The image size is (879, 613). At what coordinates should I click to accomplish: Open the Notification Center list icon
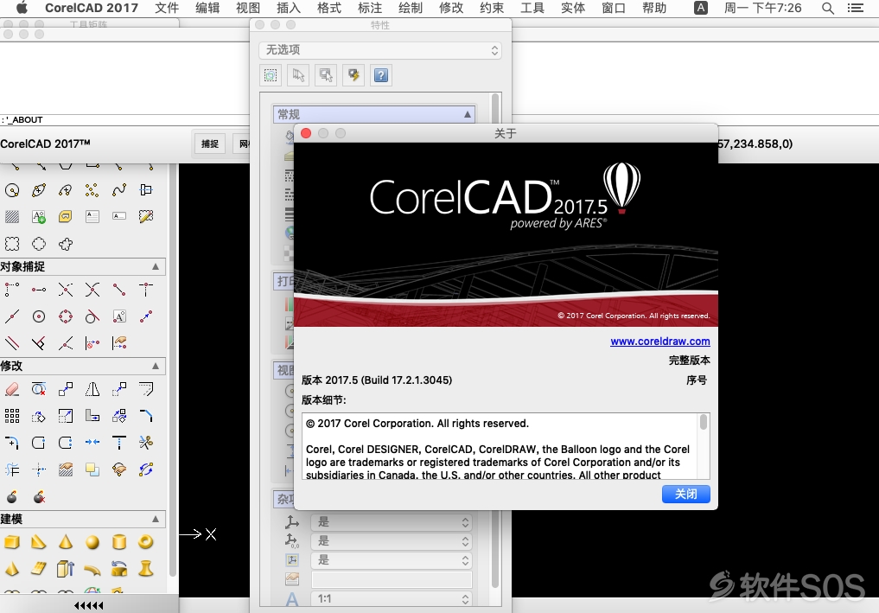pos(855,8)
